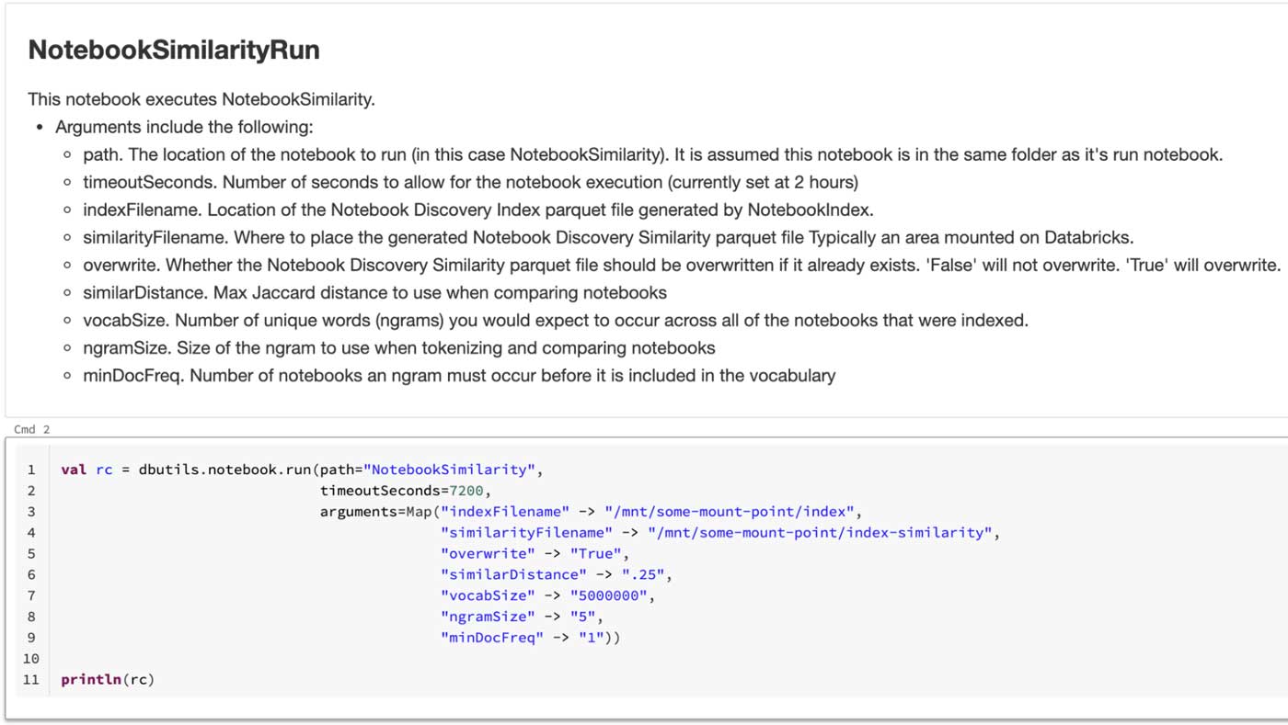This screenshot has width=1288, height=725.
Task: Click the println(rc) statement
Action: (x=108, y=680)
